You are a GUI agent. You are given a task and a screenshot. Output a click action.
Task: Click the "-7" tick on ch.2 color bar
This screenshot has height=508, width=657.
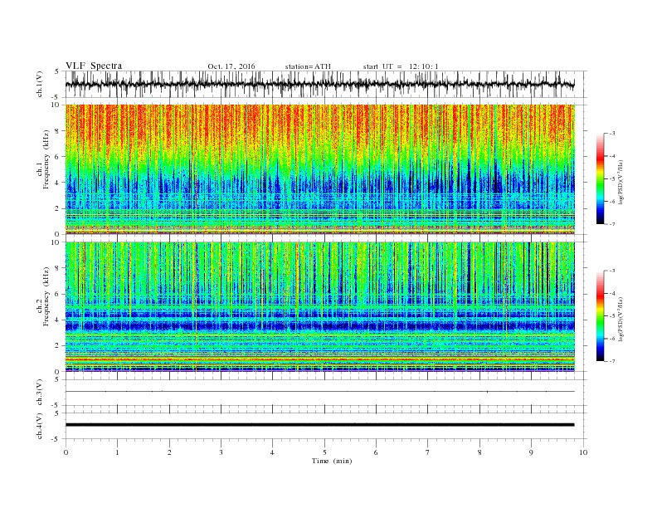612,361
